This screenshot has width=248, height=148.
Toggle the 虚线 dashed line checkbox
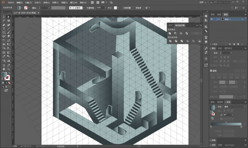click(x=211, y=71)
